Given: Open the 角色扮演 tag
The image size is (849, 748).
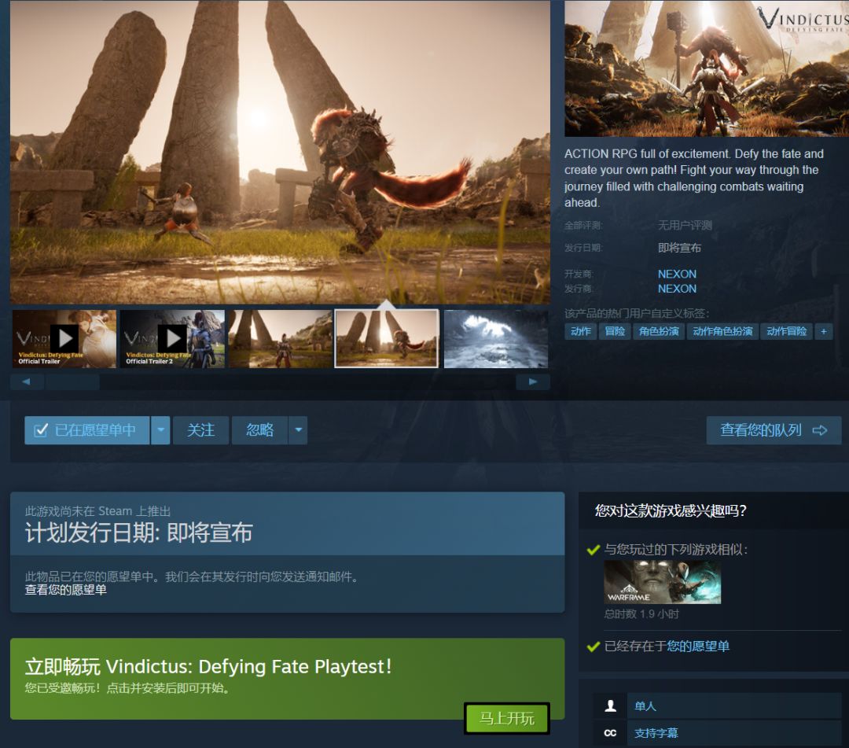Looking at the screenshot, I should (x=659, y=331).
